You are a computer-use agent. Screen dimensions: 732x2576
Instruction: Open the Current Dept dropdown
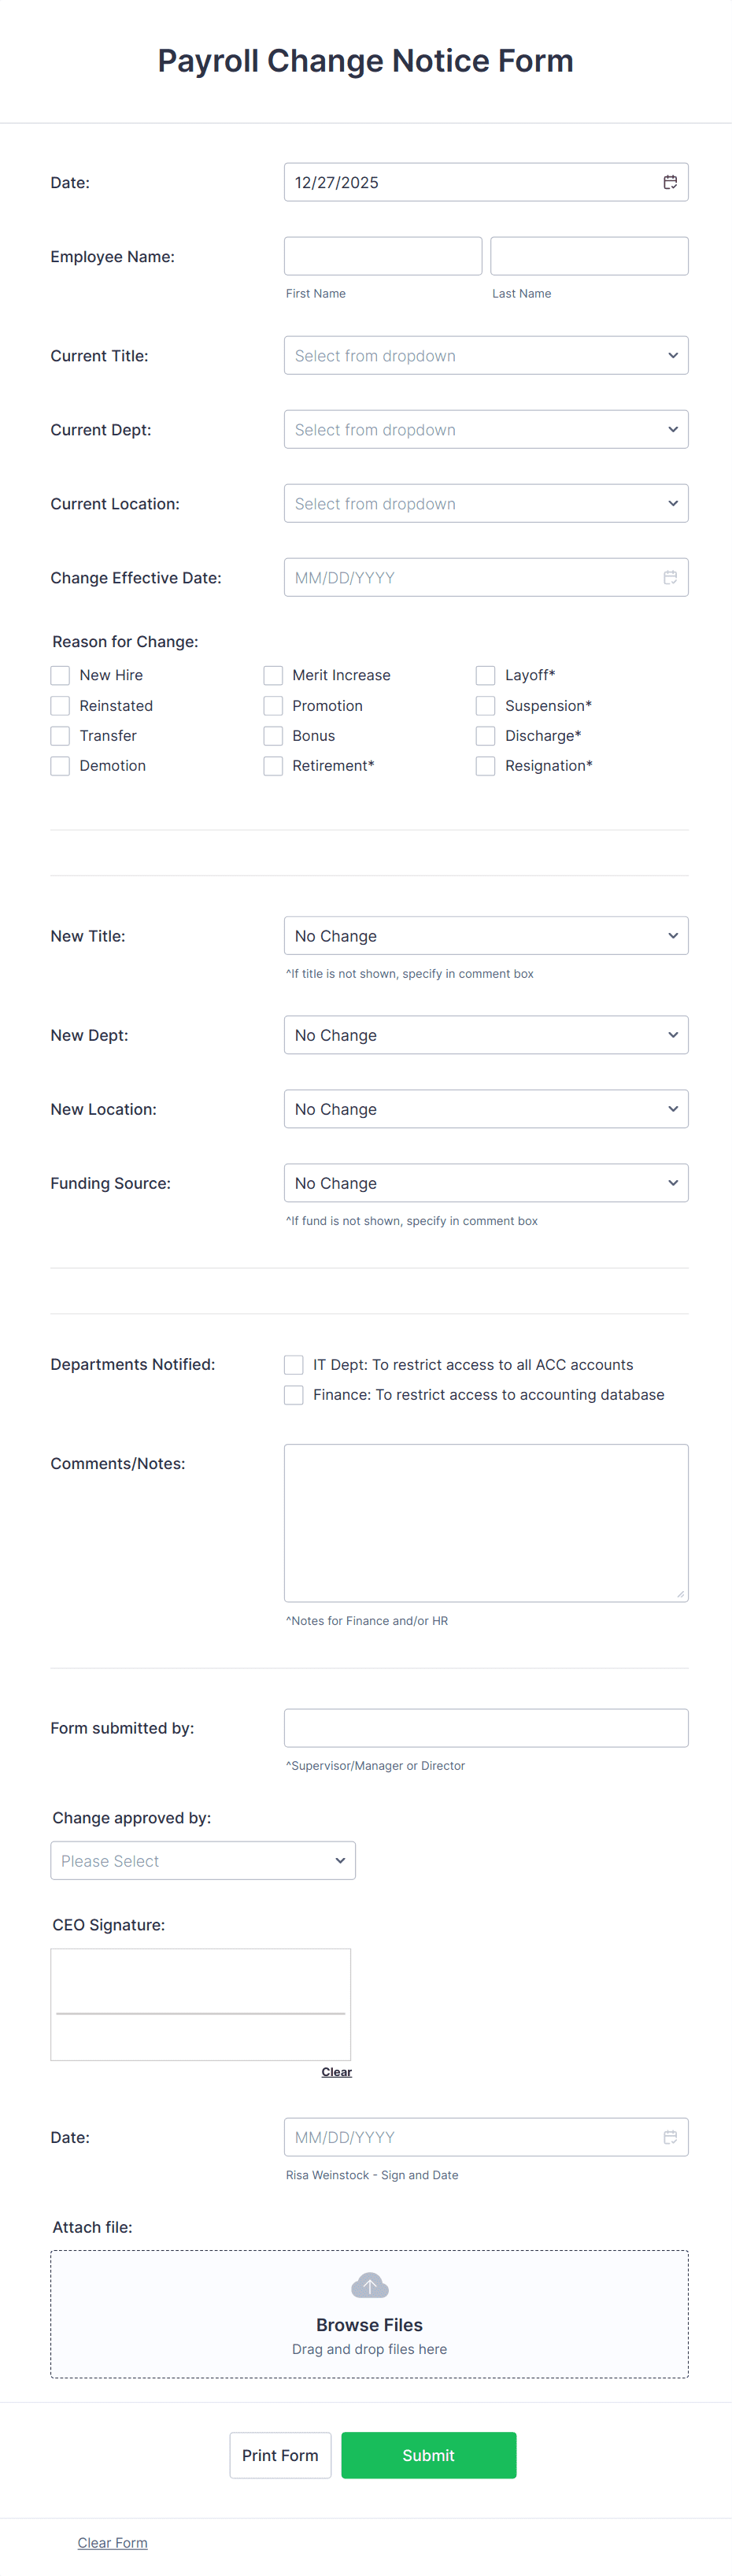point(486,429)
